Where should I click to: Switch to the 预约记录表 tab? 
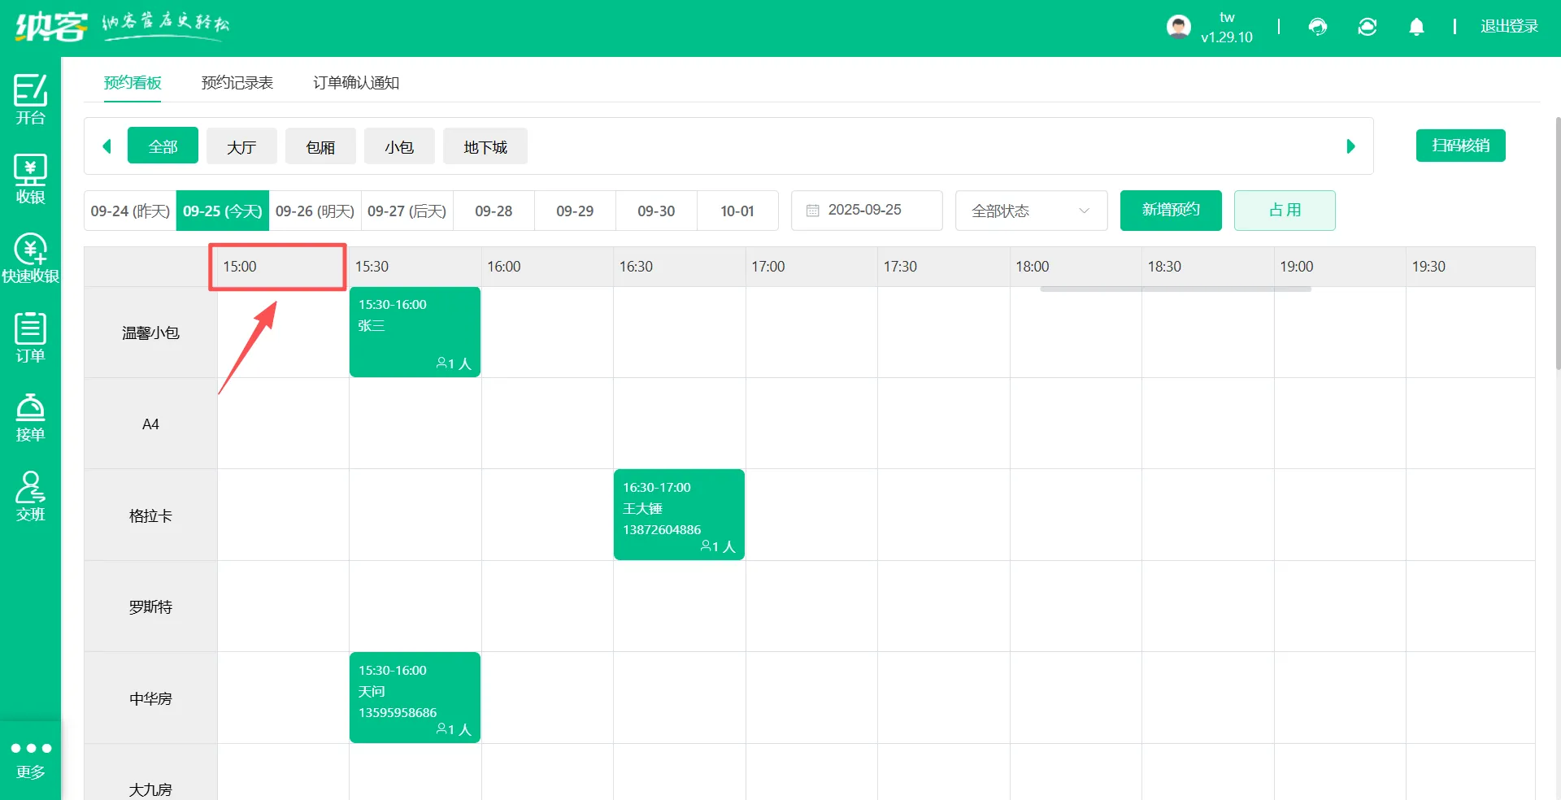(237, 83)
